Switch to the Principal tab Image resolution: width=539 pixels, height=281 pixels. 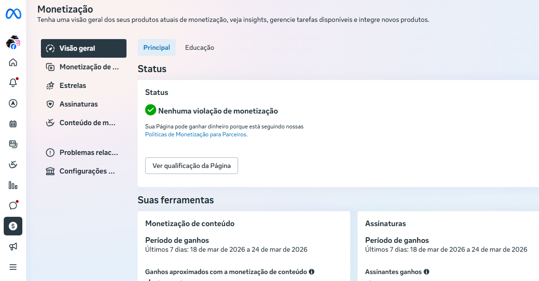(x=157, y=47)
